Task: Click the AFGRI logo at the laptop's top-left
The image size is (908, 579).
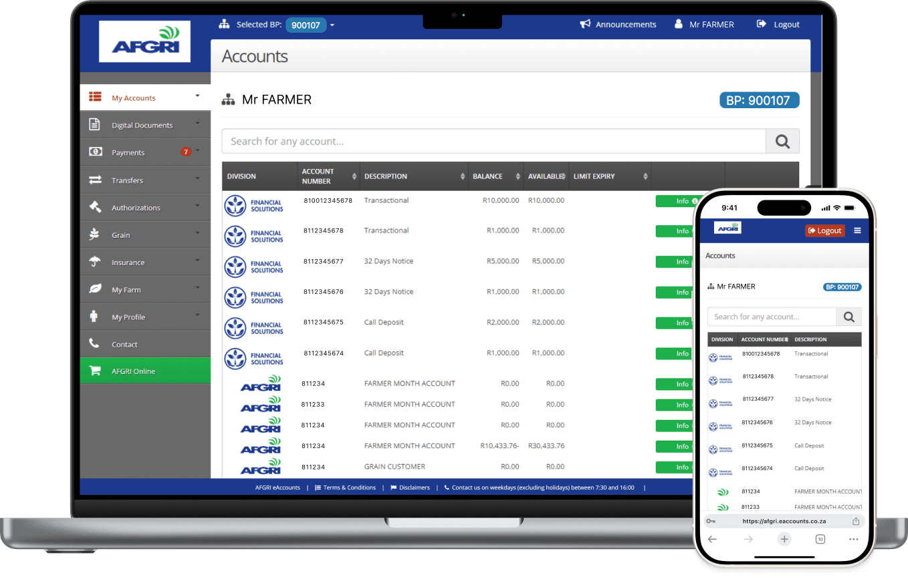Action: pyautogui.click(x=144, y=41)
